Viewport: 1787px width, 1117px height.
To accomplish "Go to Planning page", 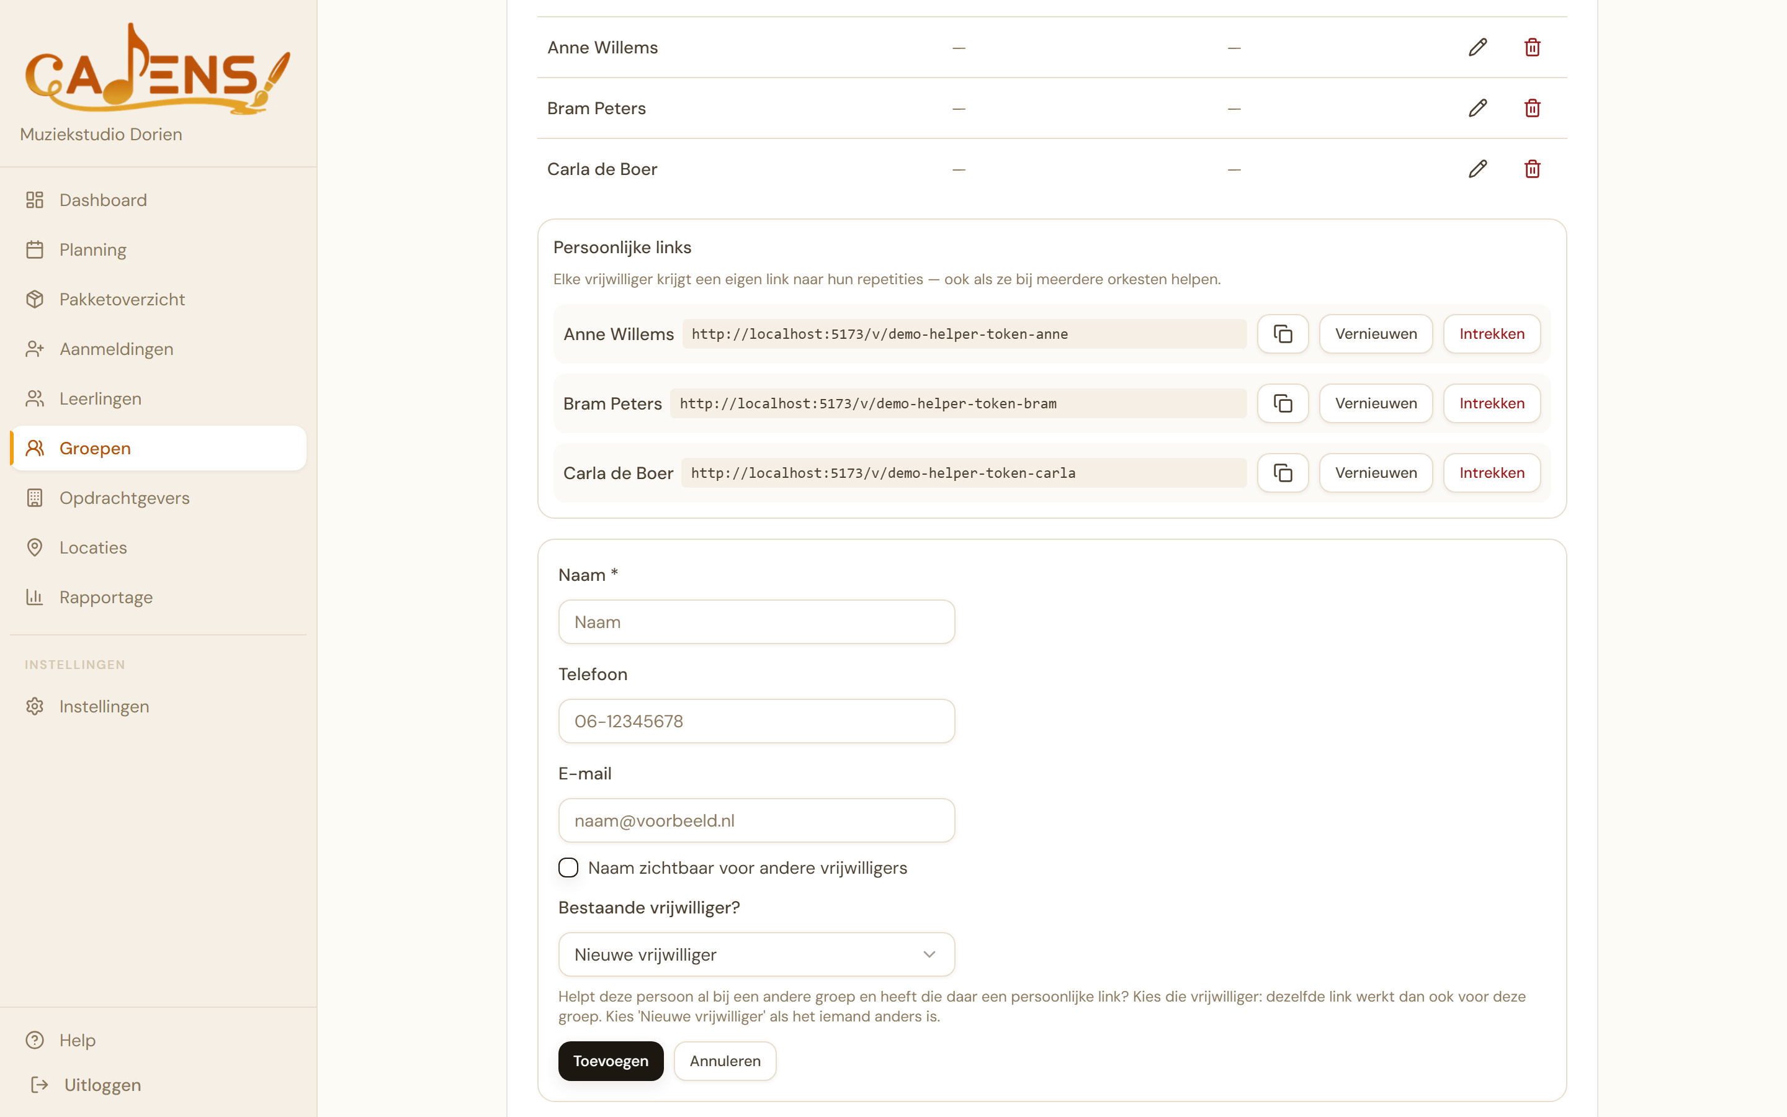I will (159, 249).
